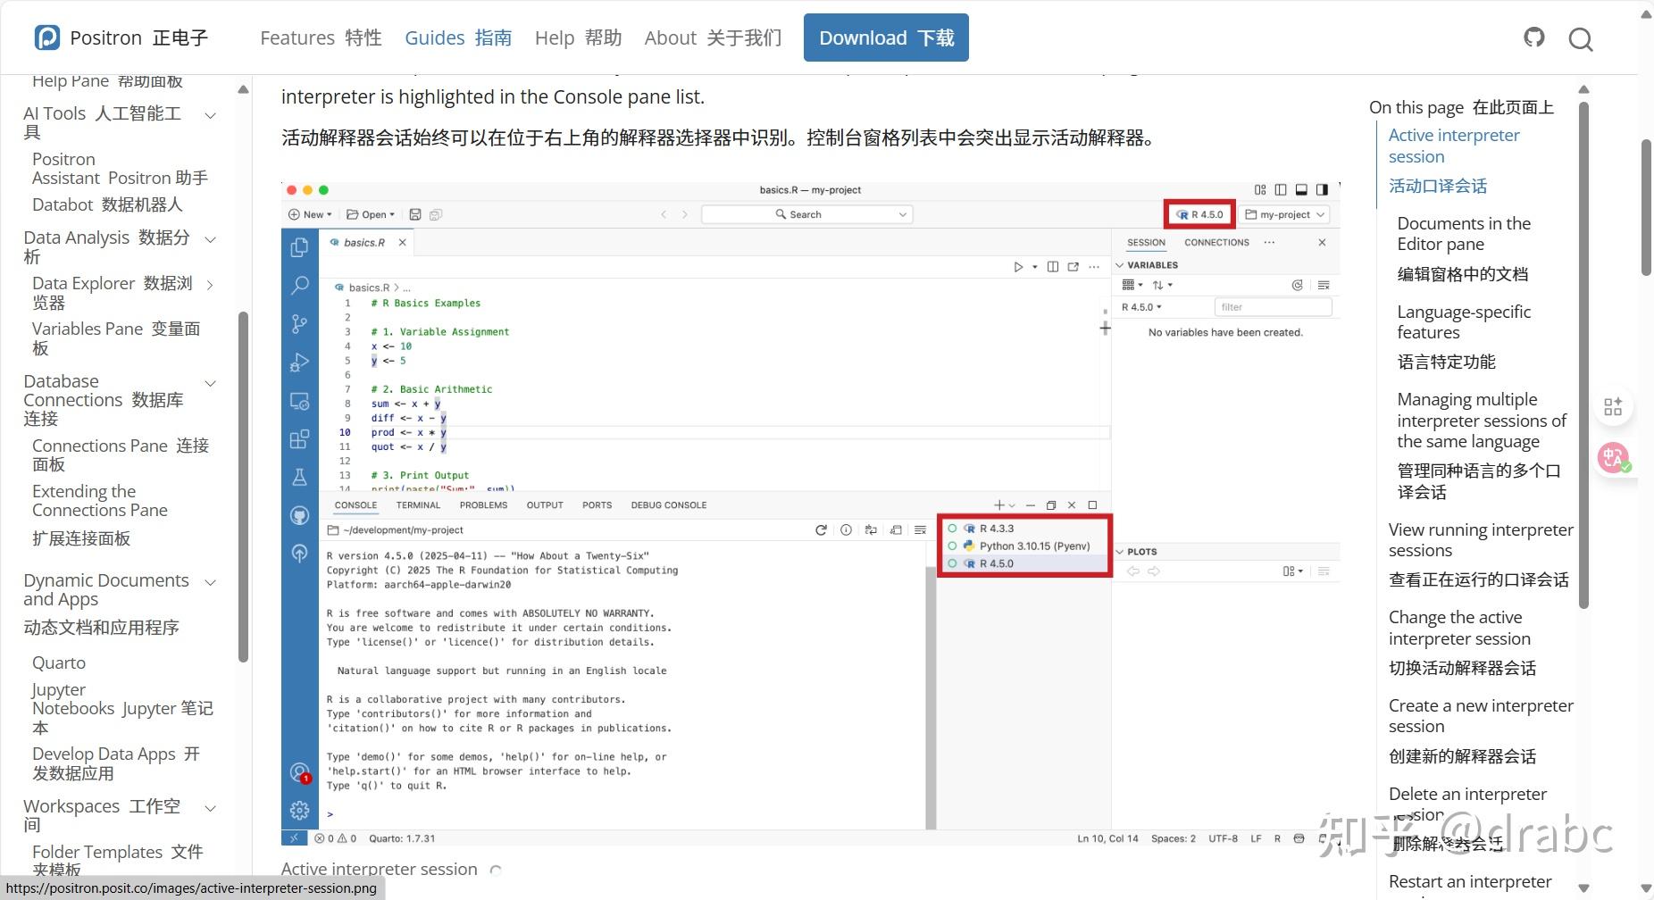
Task: Click the Download button
Action: (x=886, y=37)
